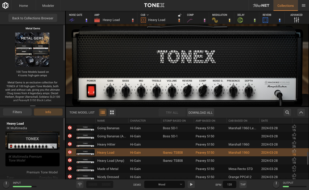Sort list by Cab Based On column
The height and width of the screenshot is (190, 309).
(x=238, y=121)
